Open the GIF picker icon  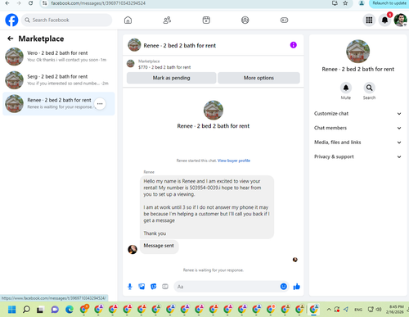coord(165,287)
